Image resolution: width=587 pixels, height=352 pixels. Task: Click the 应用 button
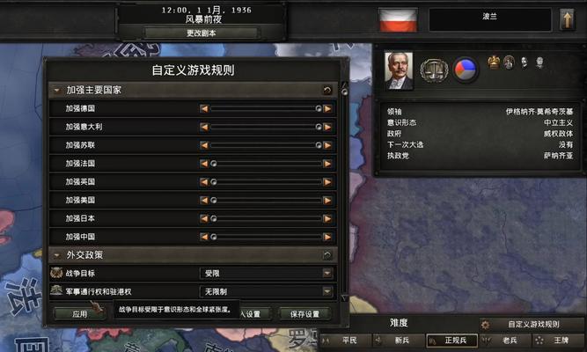click(79, 314)
